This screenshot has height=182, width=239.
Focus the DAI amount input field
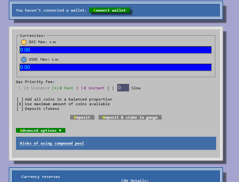point(116,50)
